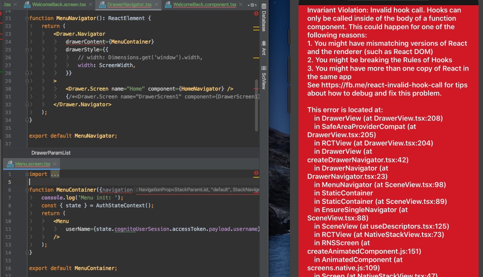483x277 pixels.
Task: Click the TSX file icon on WelcomeBack.component.tsx tab
Action: 168,5
